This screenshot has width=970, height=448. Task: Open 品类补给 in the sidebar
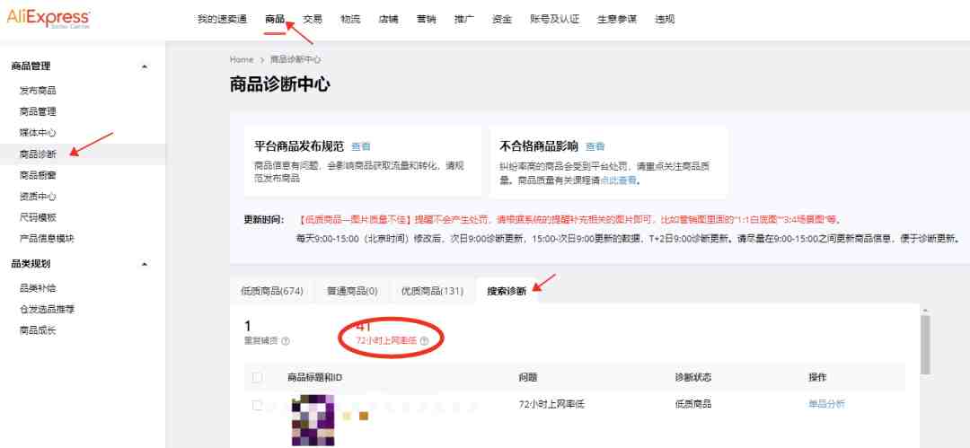click(x=38, y=287)
